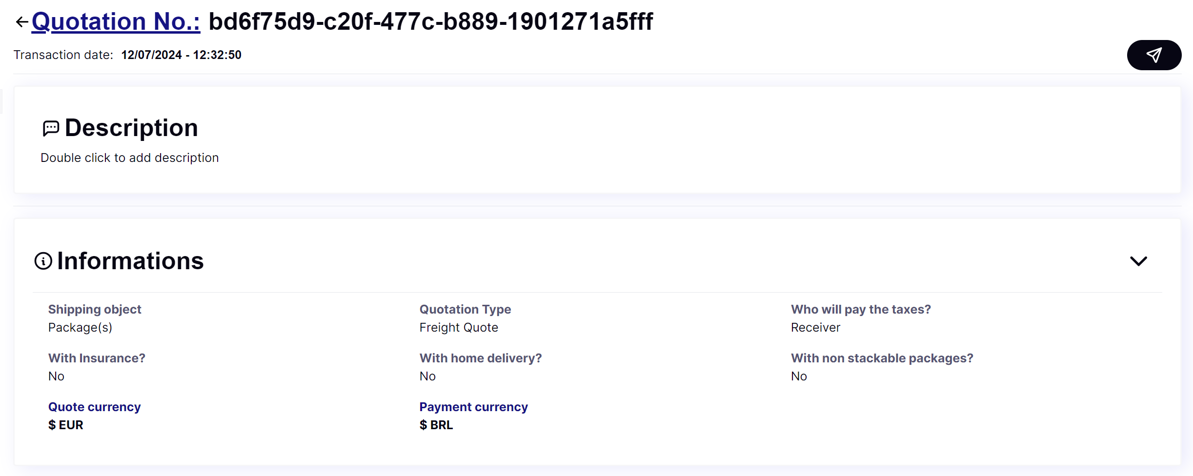Click the $ BRL payment currency value
Screen dimensions: 1193x476
tap(436, 425)
